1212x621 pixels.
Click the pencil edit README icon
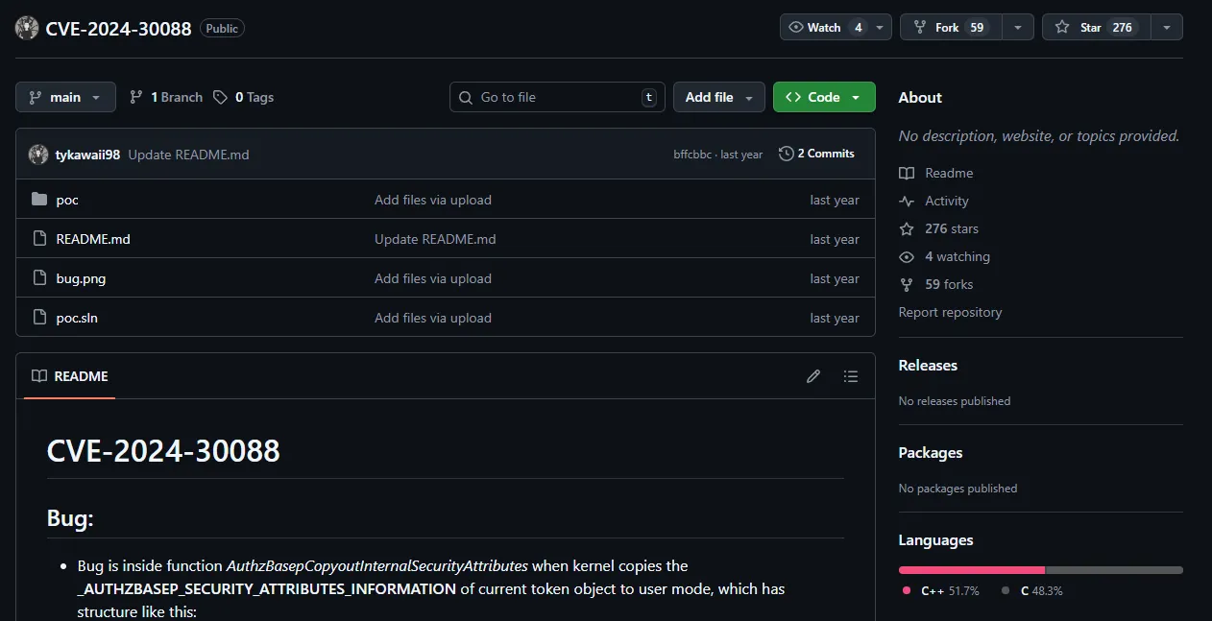click(813, 376)
